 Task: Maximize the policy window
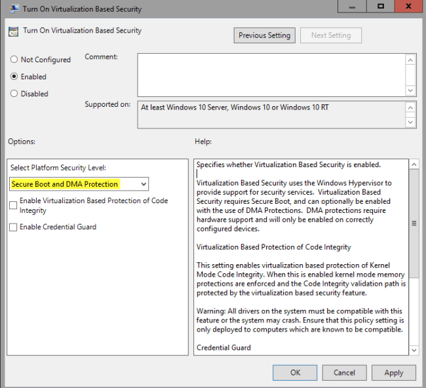(381, 7)
